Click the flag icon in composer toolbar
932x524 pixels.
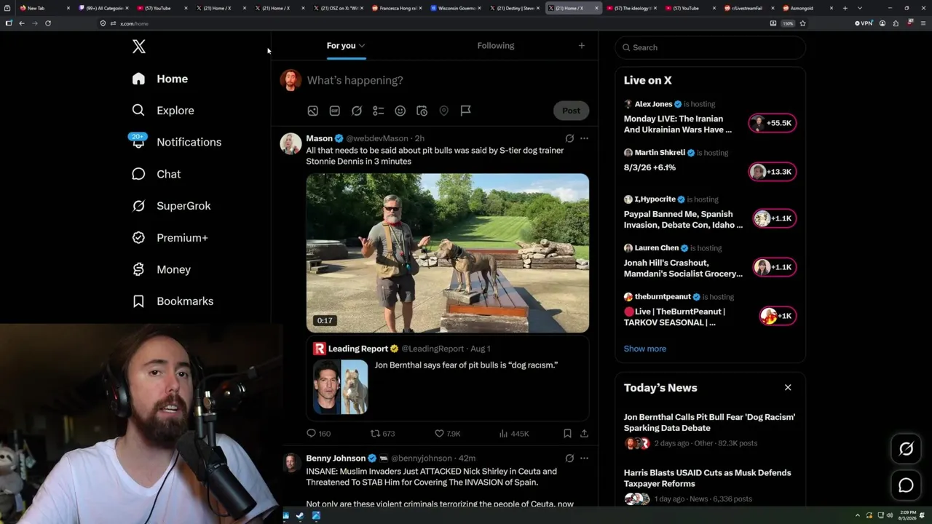[x=465, y=111]
